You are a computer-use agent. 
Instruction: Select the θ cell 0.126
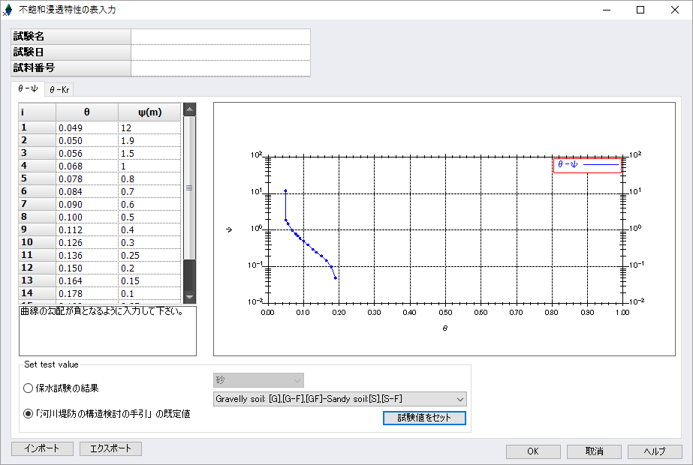pyautogui.click(x=87, y=243)
